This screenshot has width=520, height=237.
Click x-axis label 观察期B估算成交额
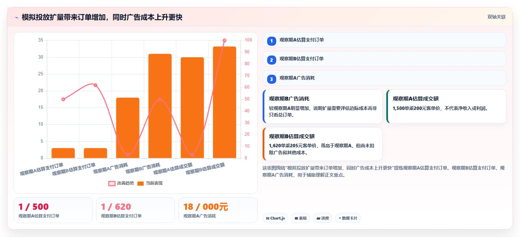(x=205, y=169)
